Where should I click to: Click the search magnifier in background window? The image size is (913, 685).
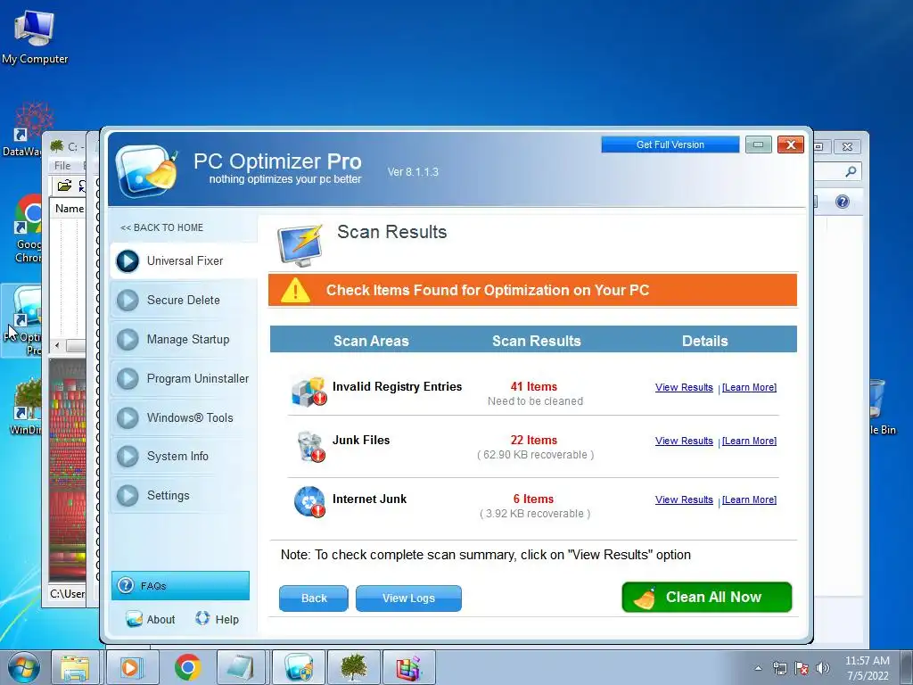pyautogui.click(x=851, y=171)
